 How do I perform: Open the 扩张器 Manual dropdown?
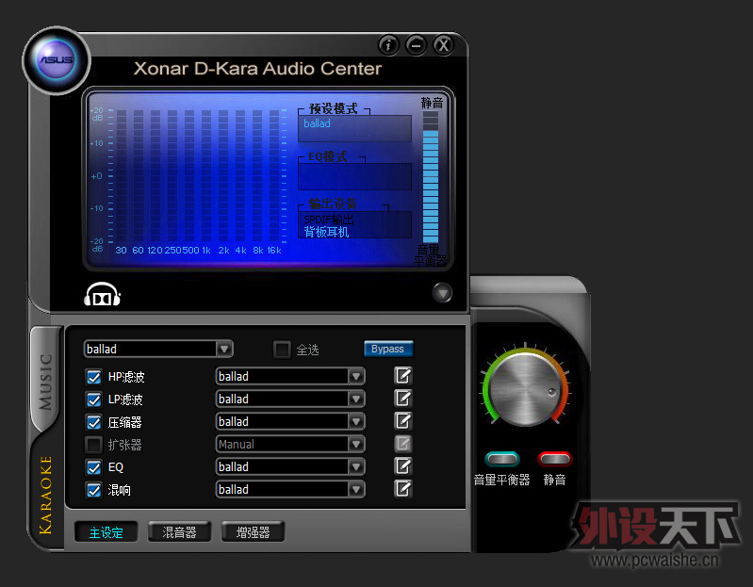click(290, 444)
